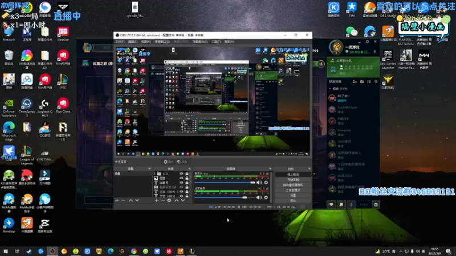Mute the first audio mixer channel
The image size is (456, 256).
pyautogui.click(x=259, y=183)
